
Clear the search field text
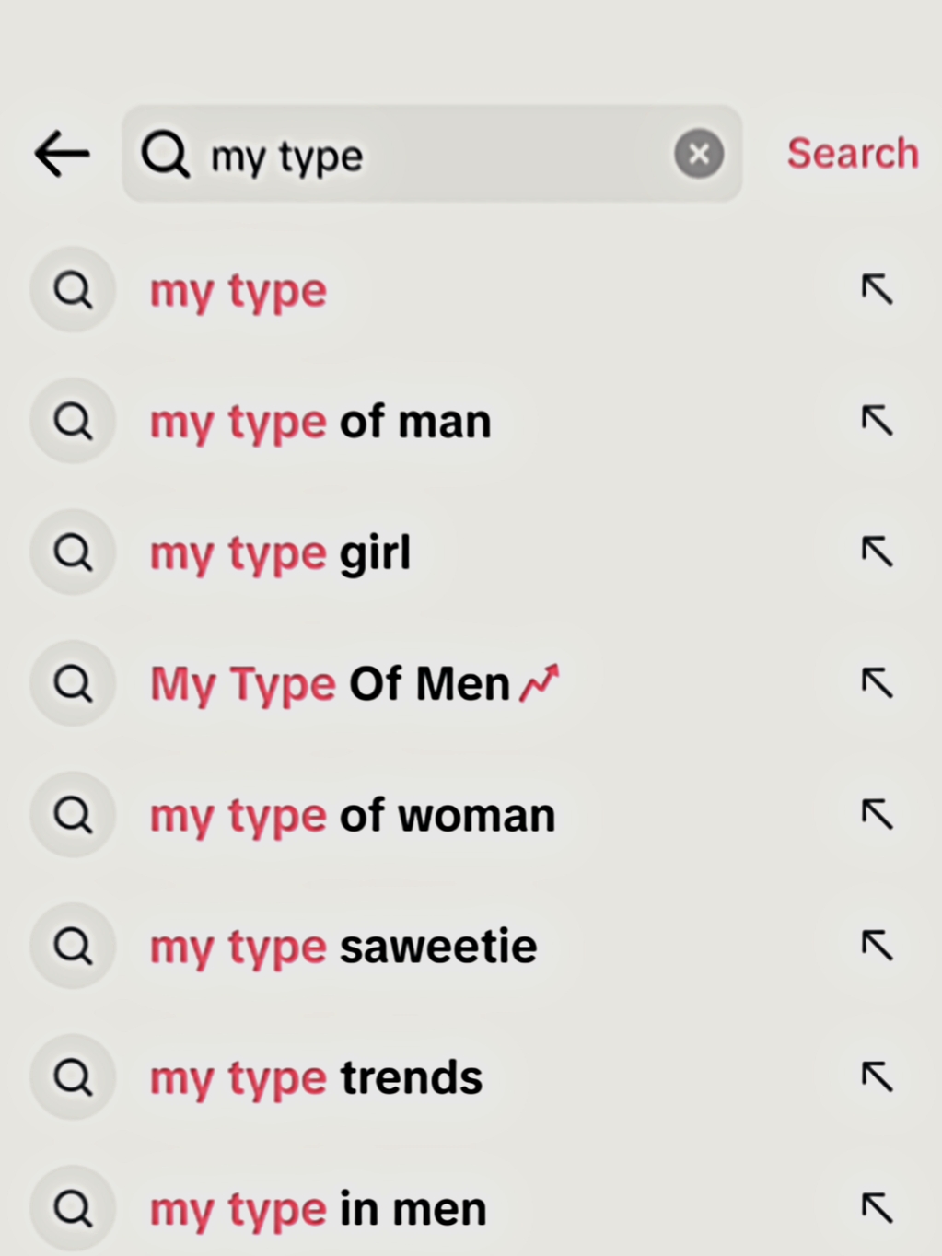coord(698,154)
